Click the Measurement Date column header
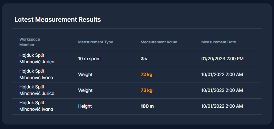 coord(218,42)
